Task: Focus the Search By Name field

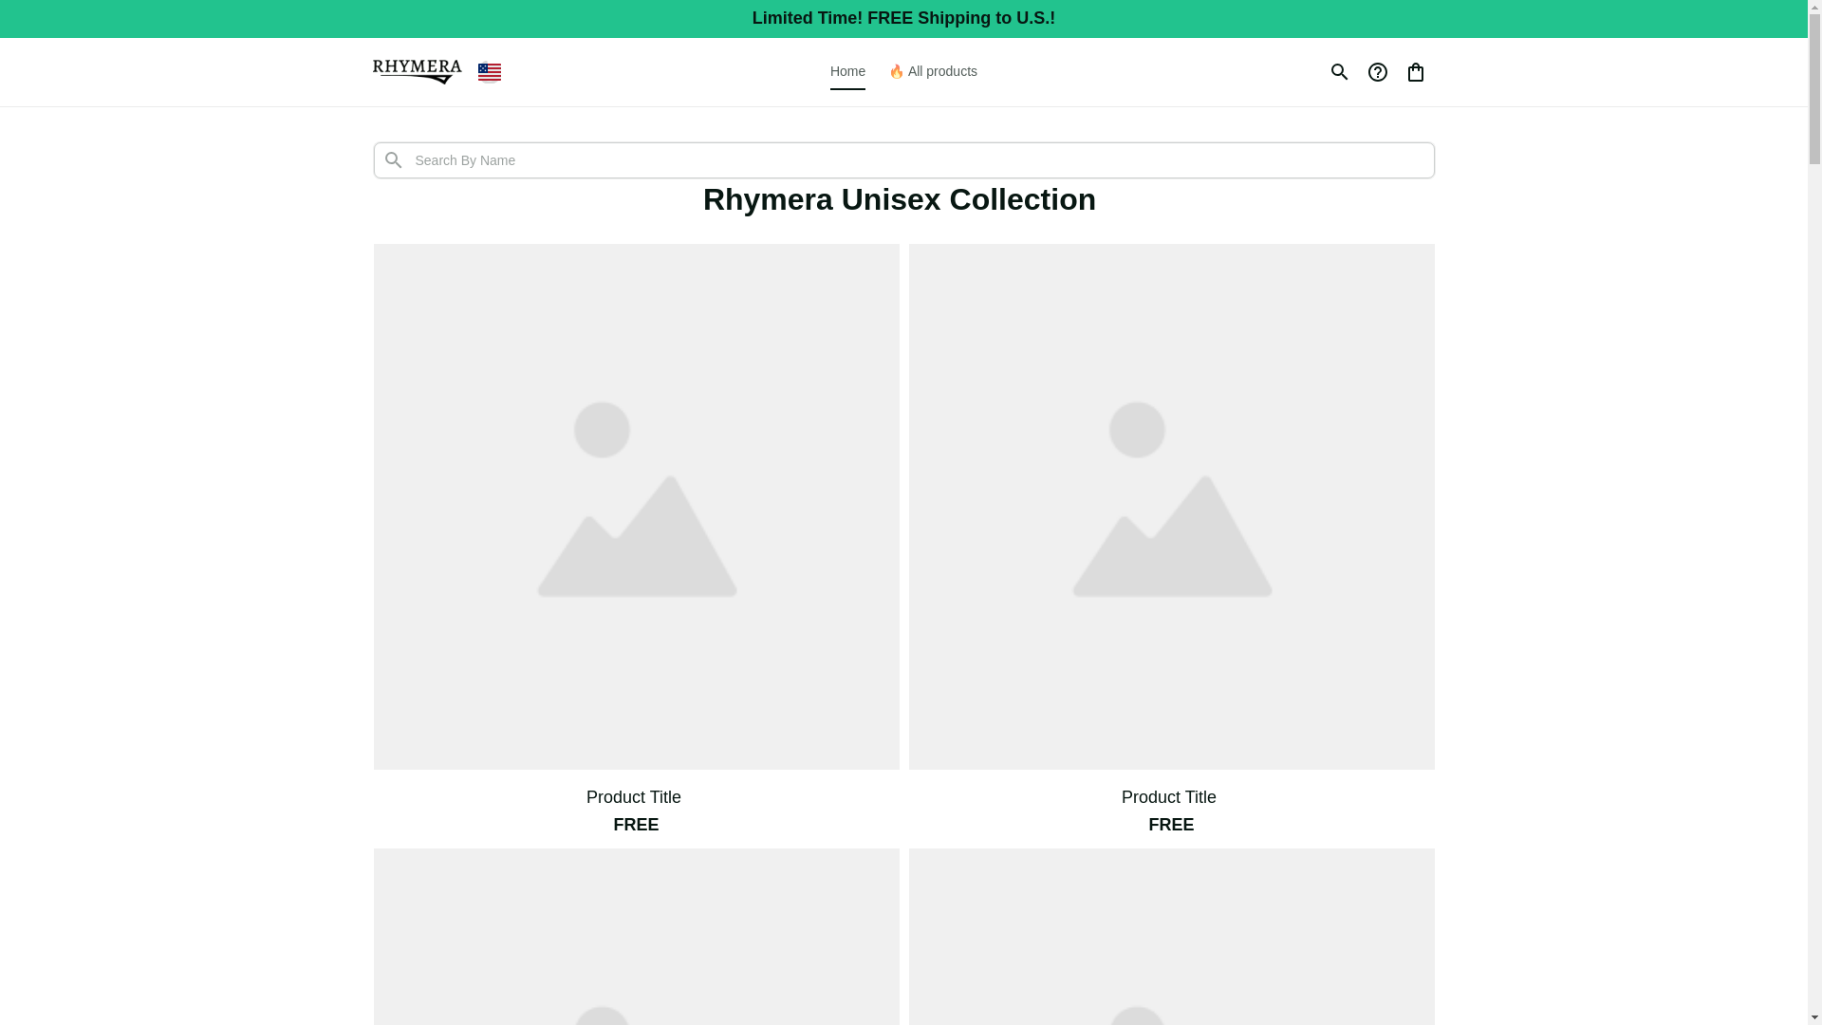Action: click(903, 160)
